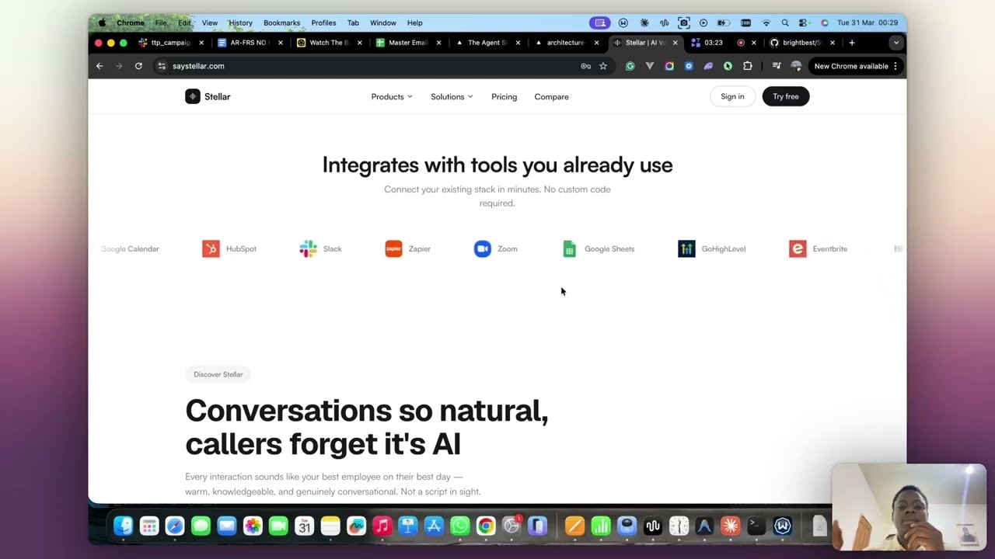Click the Google Calendar integration label

click(x=130, y=248)
